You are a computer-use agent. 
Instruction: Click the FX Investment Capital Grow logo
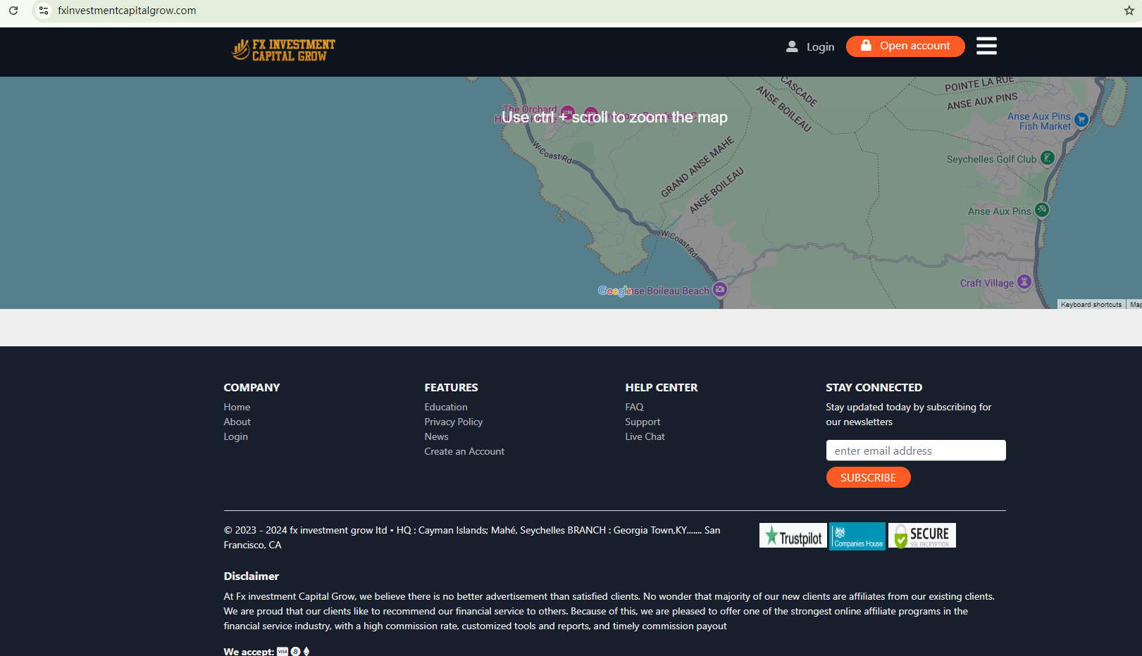(x=283, y=50)
